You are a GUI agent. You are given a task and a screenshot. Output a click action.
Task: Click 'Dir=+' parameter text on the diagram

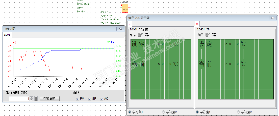80,8
